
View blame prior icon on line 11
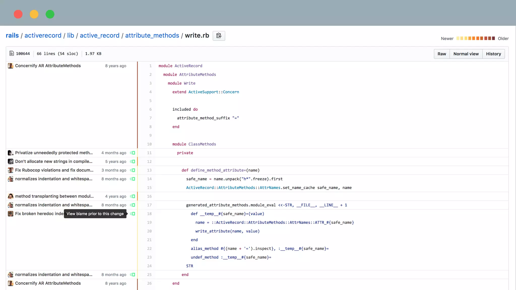tap(133, 153)
